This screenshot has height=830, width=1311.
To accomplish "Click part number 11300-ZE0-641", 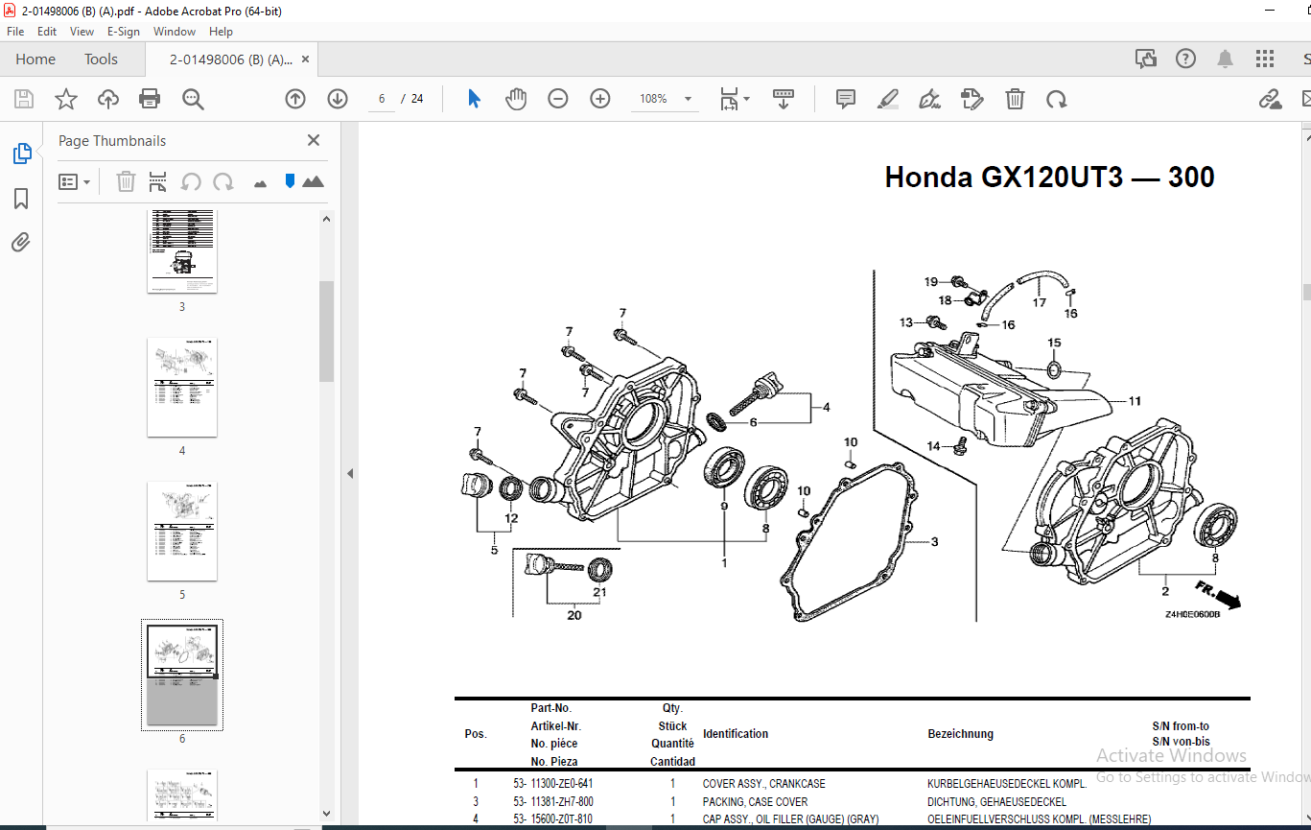I will click(561, 784).
